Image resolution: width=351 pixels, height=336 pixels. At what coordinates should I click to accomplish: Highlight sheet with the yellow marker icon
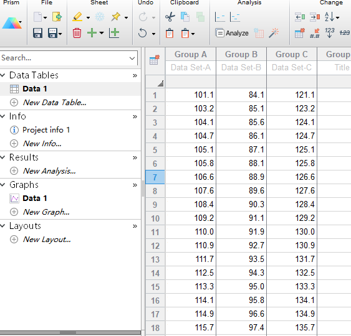pos(77,17)
